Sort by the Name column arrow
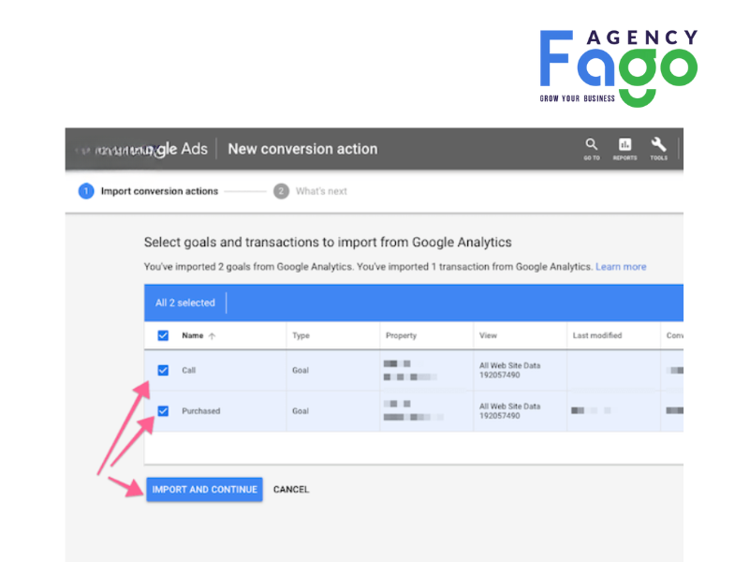The width and height of the screenshot is (749, 562). click(x=212, y=335)
